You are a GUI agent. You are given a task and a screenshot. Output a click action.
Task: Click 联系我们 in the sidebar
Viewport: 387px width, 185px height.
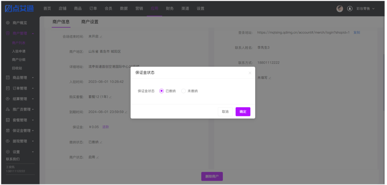pyautogui.click(x=13, y=159)
